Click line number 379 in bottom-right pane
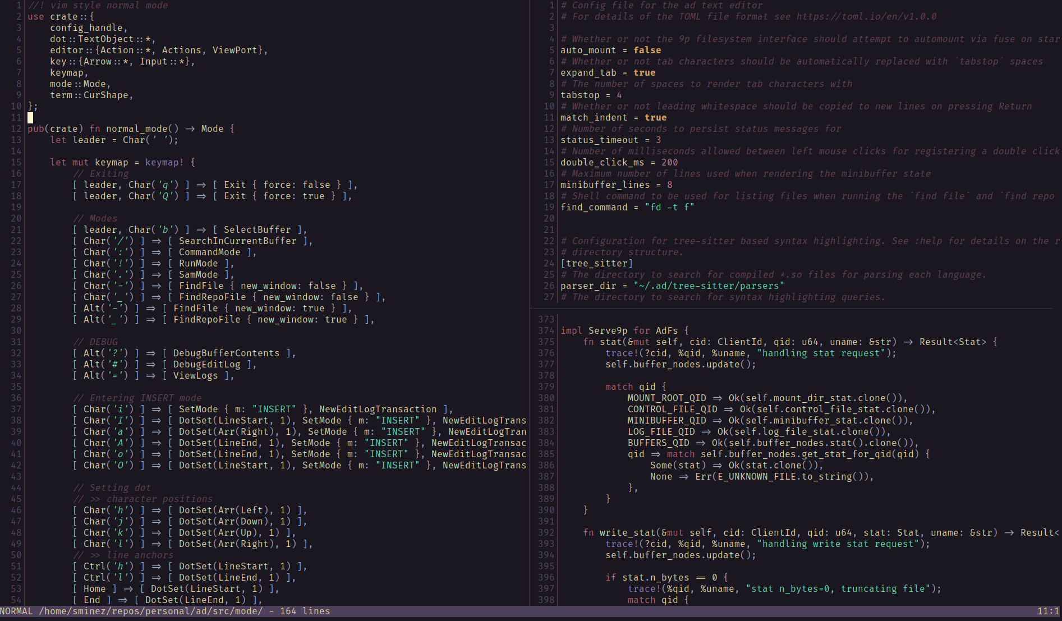Image resolution: width=1062 pixels, height=621 pixels. click(546, 387)
